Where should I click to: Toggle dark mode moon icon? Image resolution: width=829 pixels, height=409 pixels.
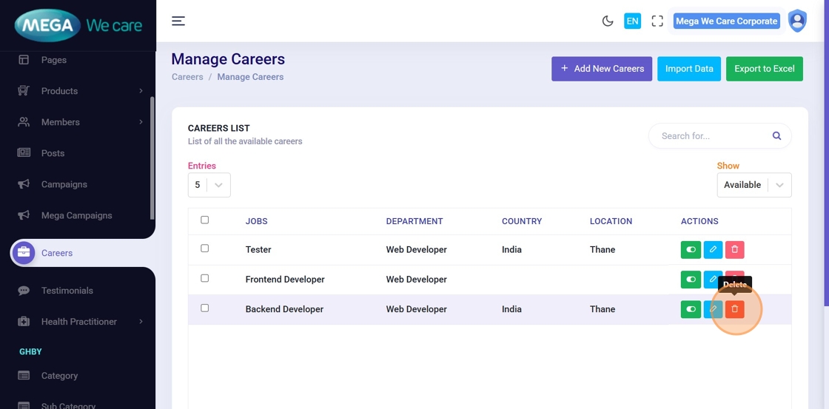point(608,21)
